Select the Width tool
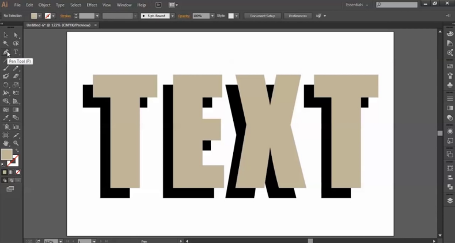Image resolution: width=455 pixels, height=243 pixels. click(6, 93)
